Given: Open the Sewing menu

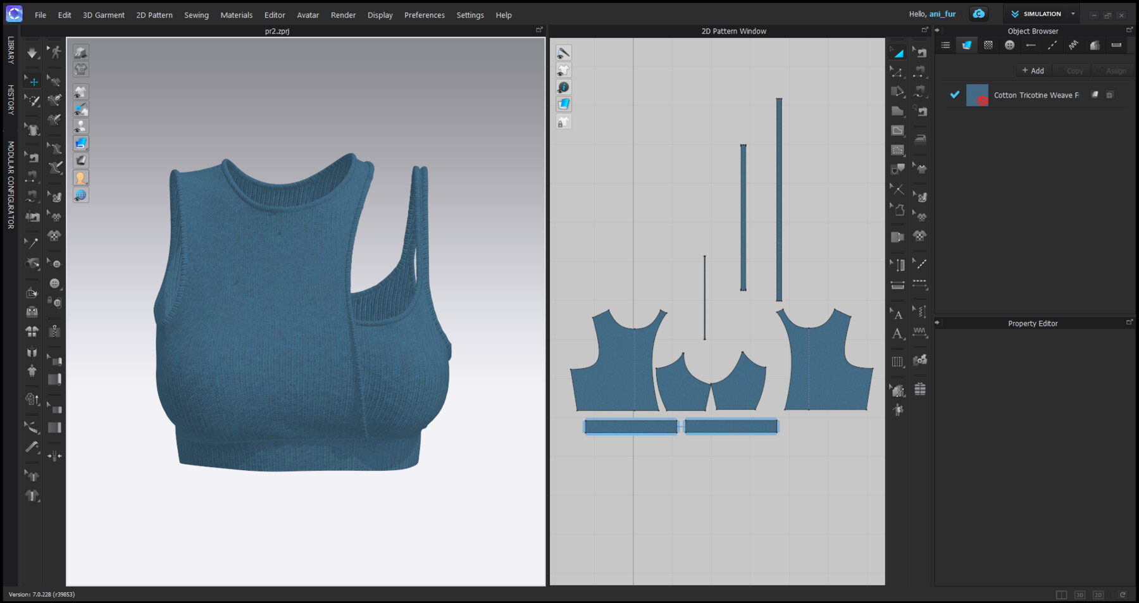Looking at the screenshot, I should (x=196, y=15).
